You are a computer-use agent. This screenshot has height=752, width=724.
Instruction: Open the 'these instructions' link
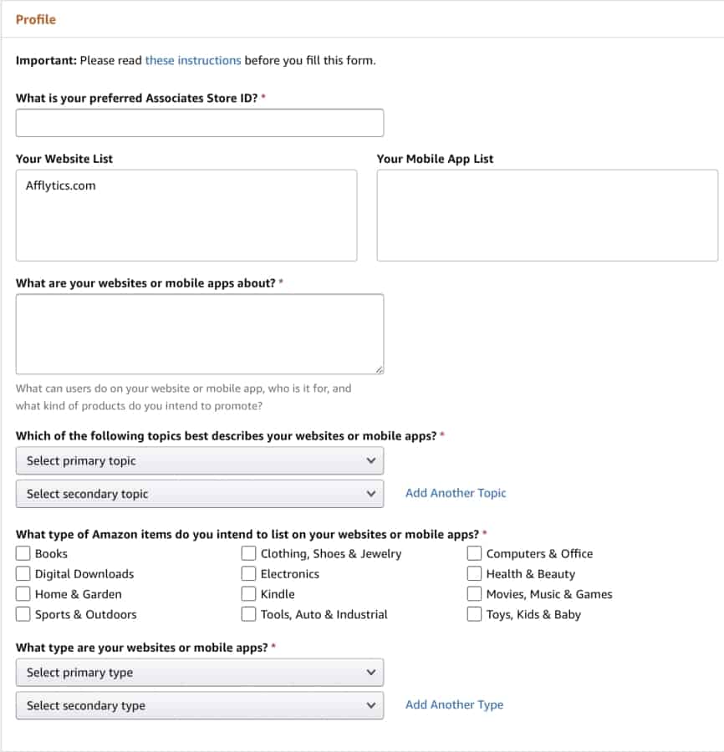(193, 60)
